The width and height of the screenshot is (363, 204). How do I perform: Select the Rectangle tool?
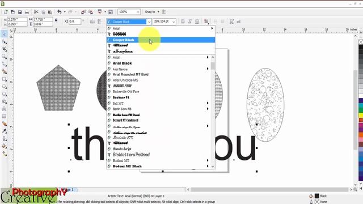[4, 79]
